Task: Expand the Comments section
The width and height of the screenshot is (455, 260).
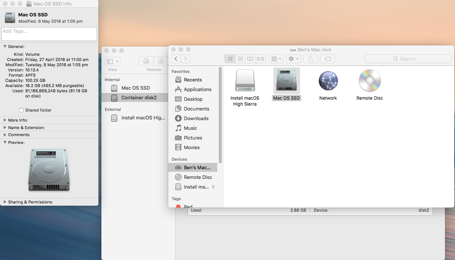Action: [5, 135]
